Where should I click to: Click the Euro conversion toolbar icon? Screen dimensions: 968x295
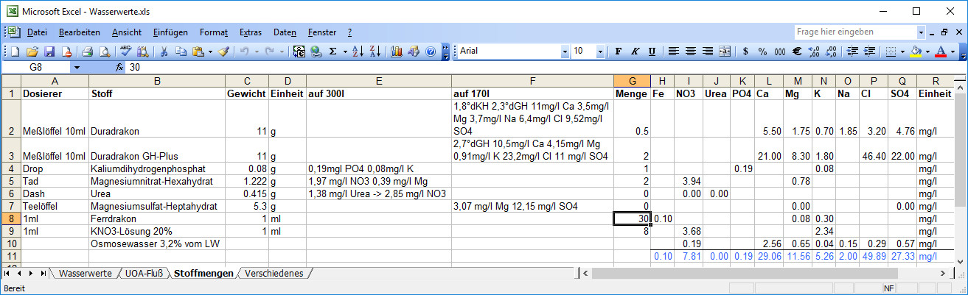tap(299, 51)
